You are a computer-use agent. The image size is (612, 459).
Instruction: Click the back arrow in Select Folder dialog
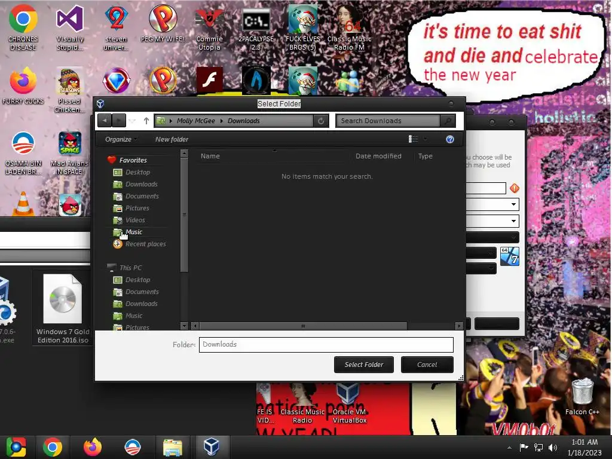point(105,121)
